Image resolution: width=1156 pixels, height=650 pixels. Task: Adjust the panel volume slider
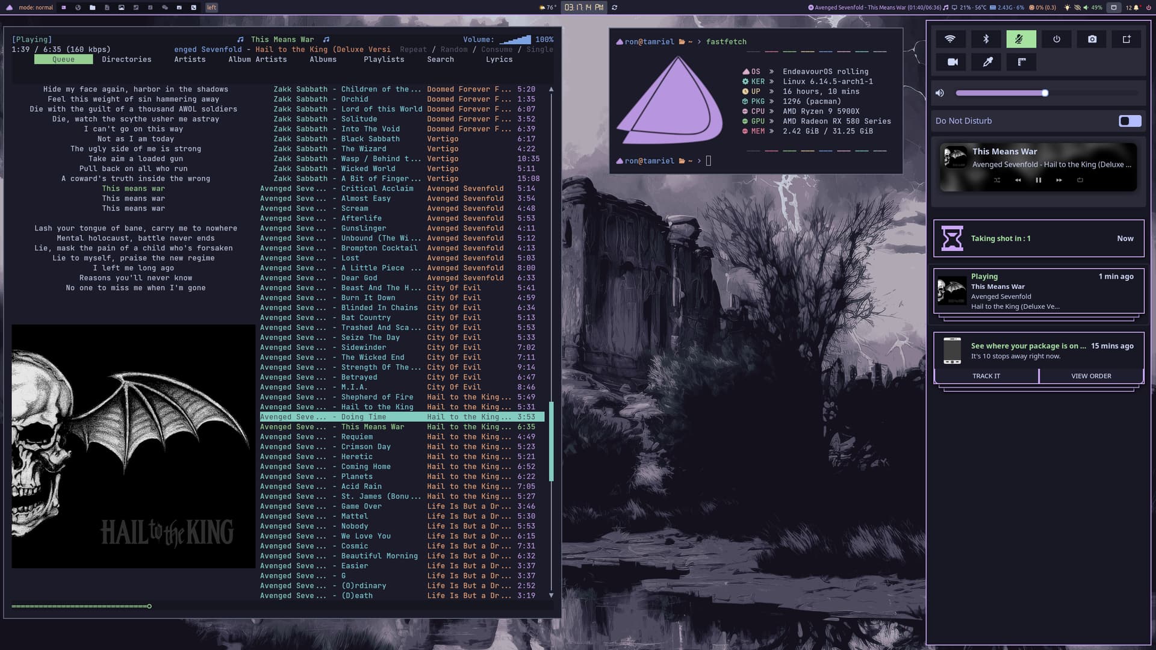point(1046,93)
